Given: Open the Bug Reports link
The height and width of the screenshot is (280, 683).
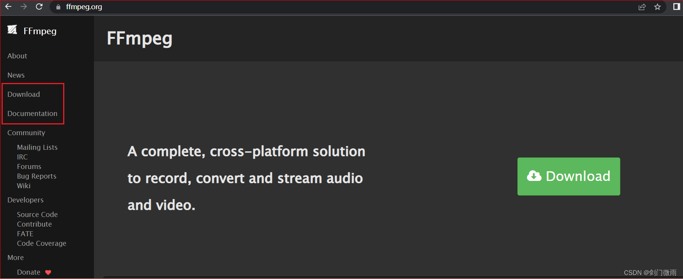Looking at the screenshot, I should pos(37,176).
